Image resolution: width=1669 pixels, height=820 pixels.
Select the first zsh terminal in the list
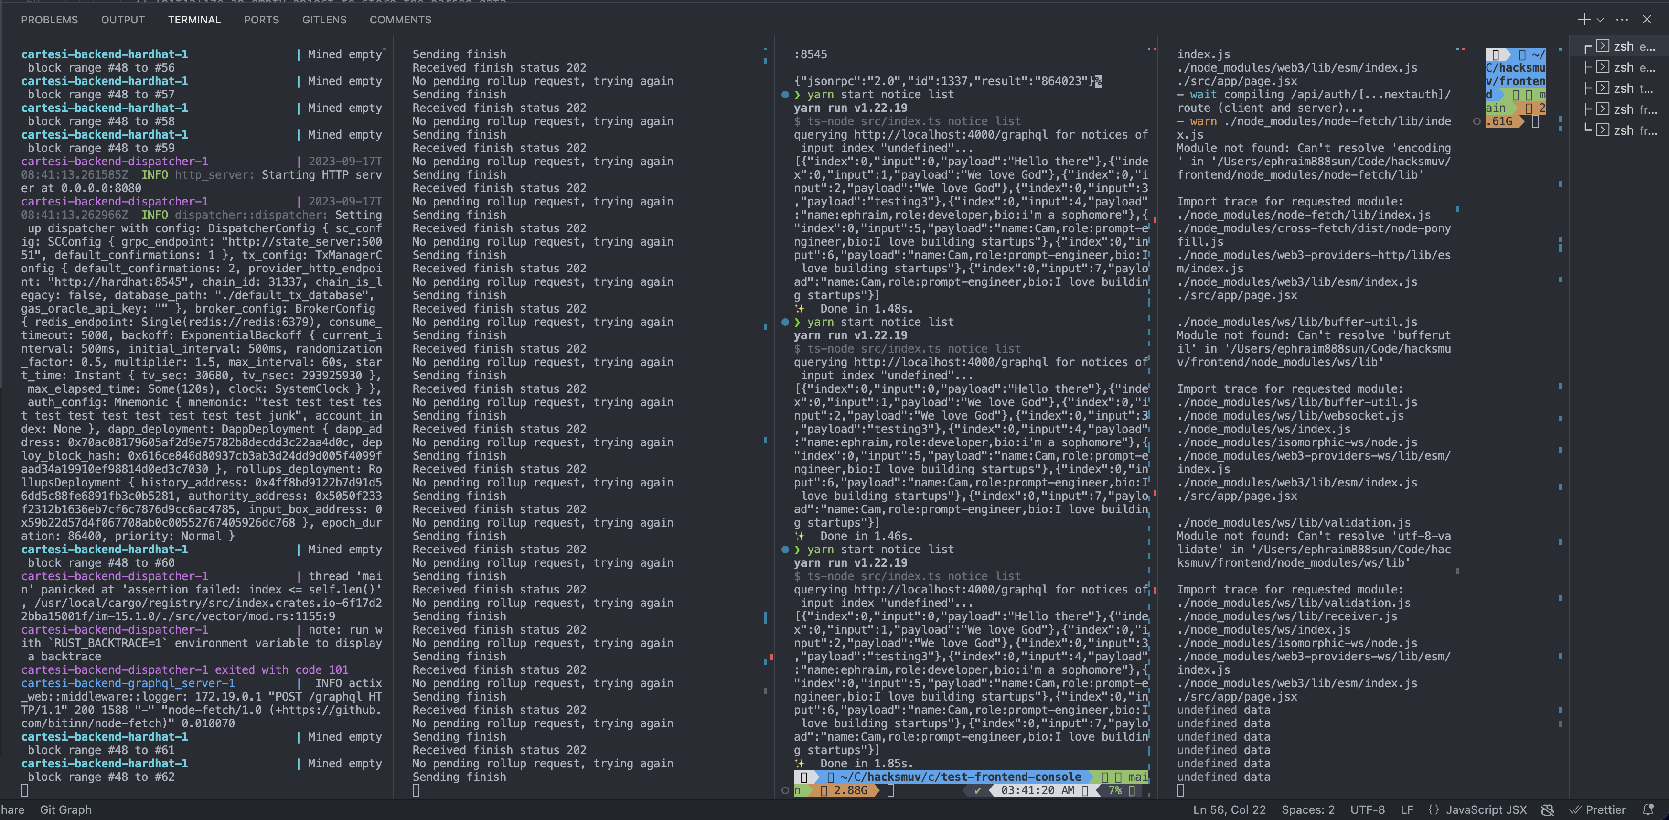1626,47
